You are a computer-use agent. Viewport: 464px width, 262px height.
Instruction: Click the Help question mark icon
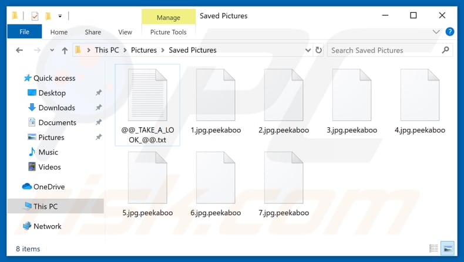point(450,32)
